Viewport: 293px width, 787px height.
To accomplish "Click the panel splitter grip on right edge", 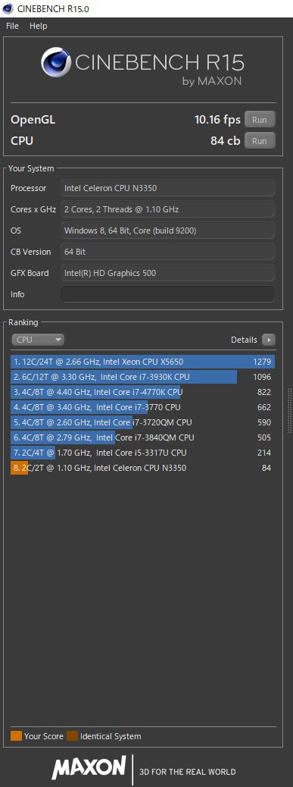I will coord(288,411).
